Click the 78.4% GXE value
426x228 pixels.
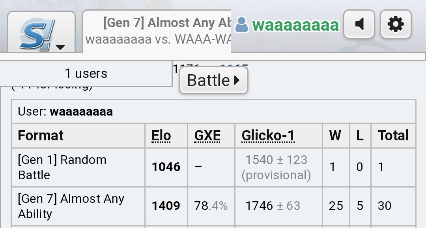(x=211, y=206)
